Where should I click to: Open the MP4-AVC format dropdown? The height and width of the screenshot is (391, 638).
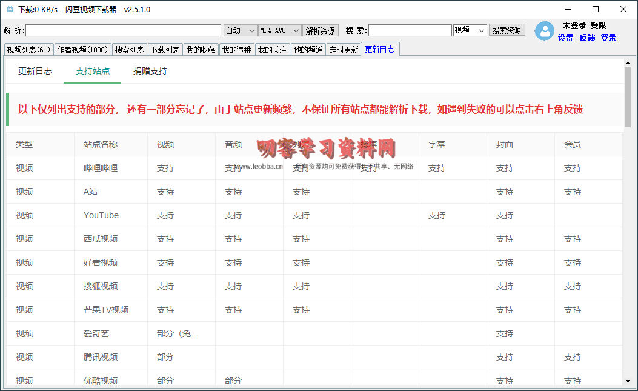point(280,30)
